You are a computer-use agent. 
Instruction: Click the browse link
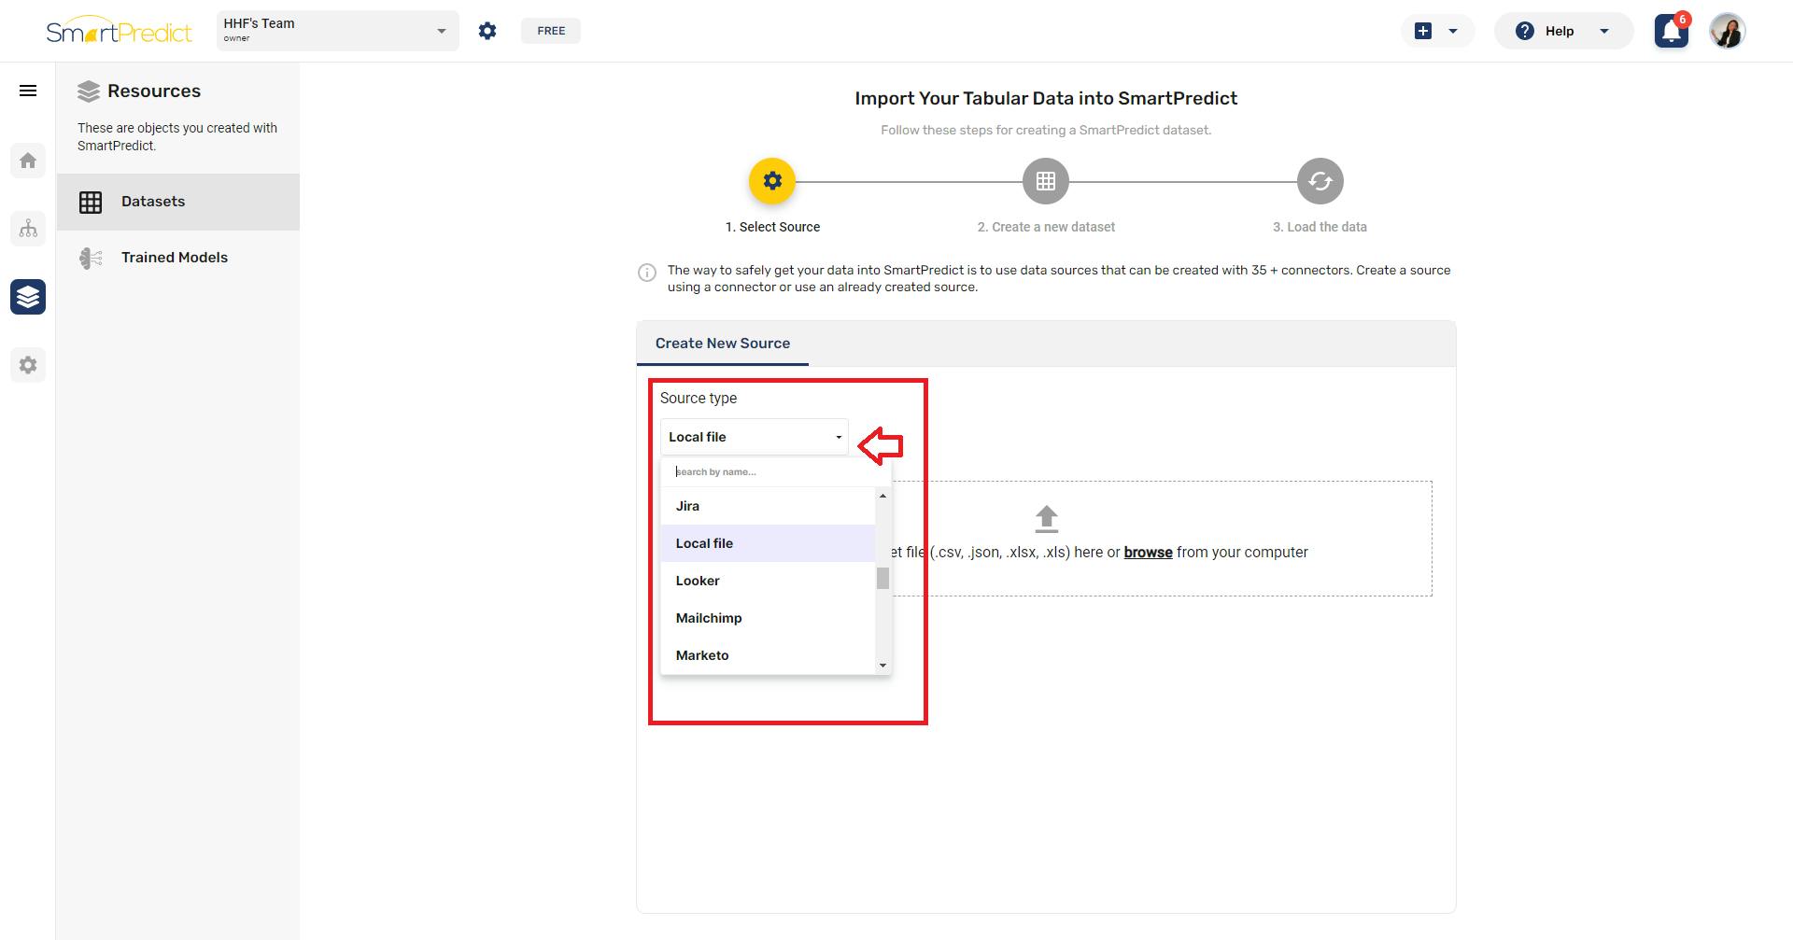1148,553
